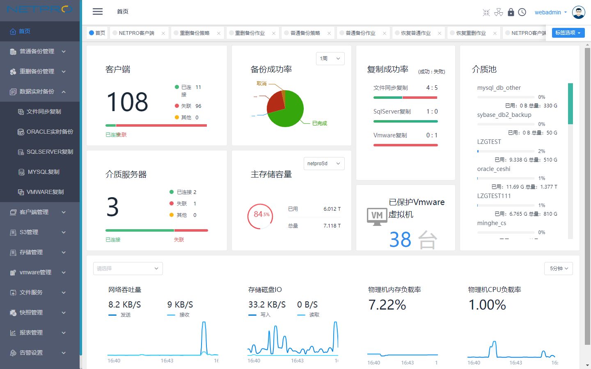Open the clock icon in header
This screenshot has height=369, width=591.
coord(522,12)
